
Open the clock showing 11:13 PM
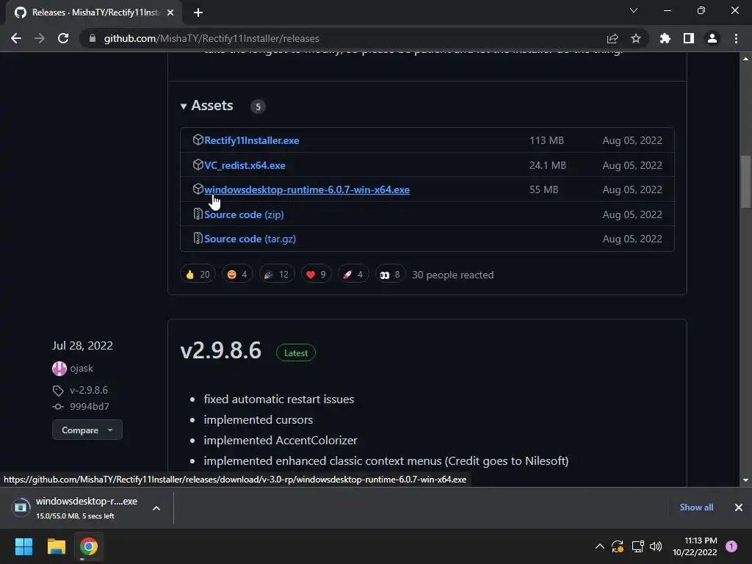click(x=695, y=546)
